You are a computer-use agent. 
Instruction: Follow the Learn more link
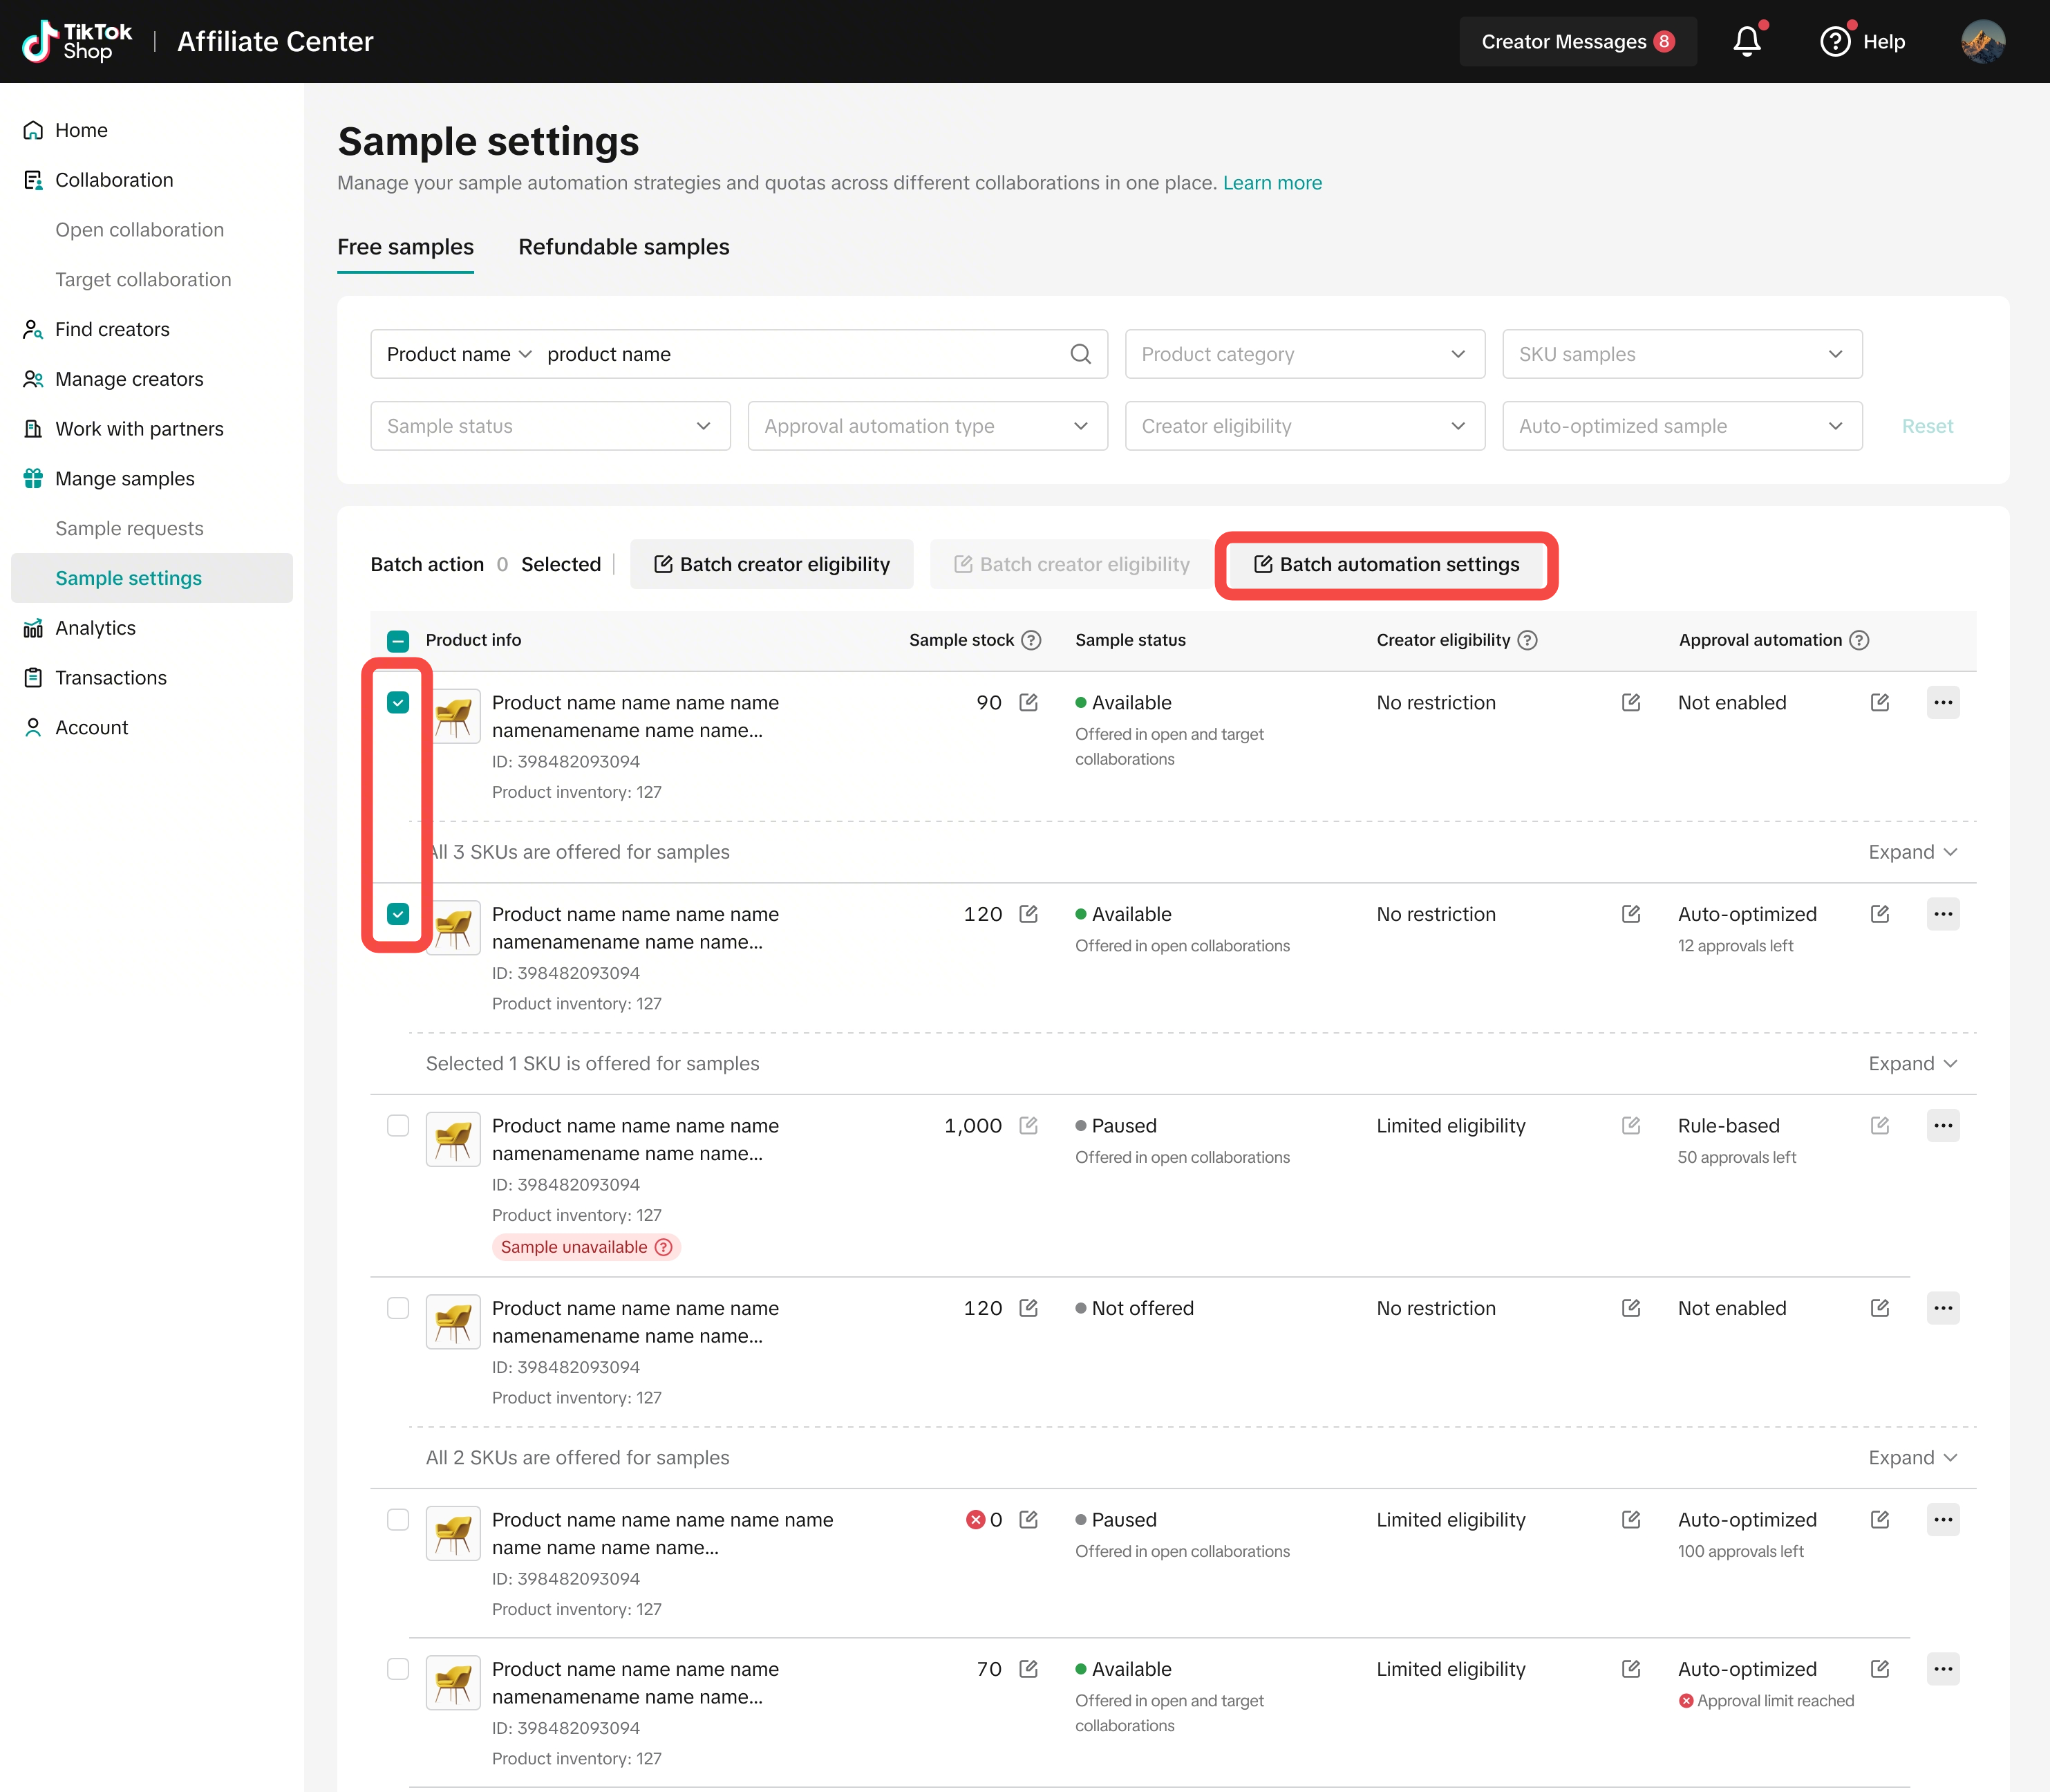pyautogui.click(x=1272, y=183)
